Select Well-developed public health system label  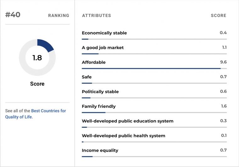tap(124, 136)
